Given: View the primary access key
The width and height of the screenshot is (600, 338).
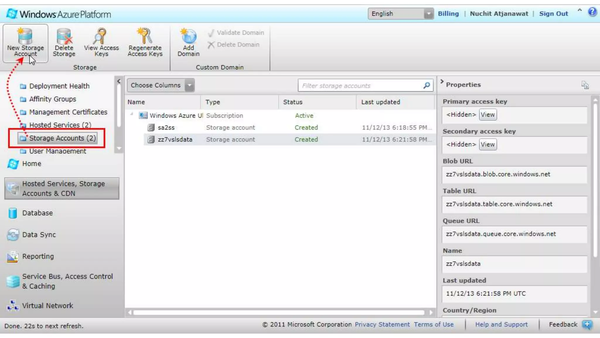Looking at the screenshot, I should pyautogui.click(x=487, y=115).
